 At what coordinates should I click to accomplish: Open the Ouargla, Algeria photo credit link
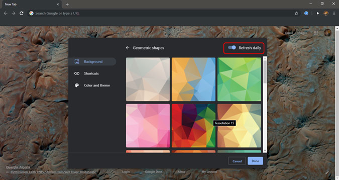point(18,167)
